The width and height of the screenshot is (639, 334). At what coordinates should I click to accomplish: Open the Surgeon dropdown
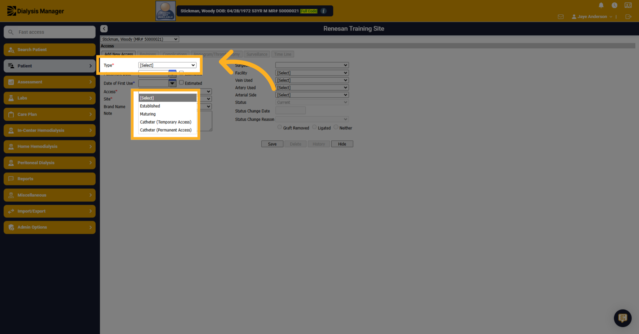point(312,65)
